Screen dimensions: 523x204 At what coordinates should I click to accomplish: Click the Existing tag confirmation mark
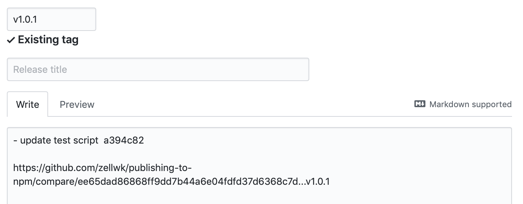pyautogui.click(x=11, y=39)
